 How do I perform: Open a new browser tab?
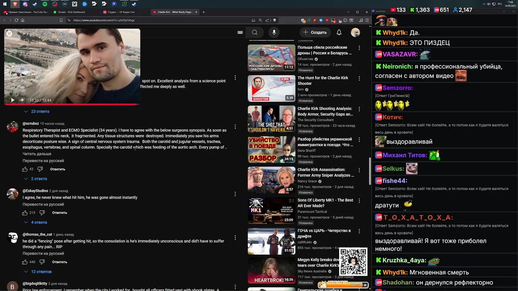tap(204, 12)
